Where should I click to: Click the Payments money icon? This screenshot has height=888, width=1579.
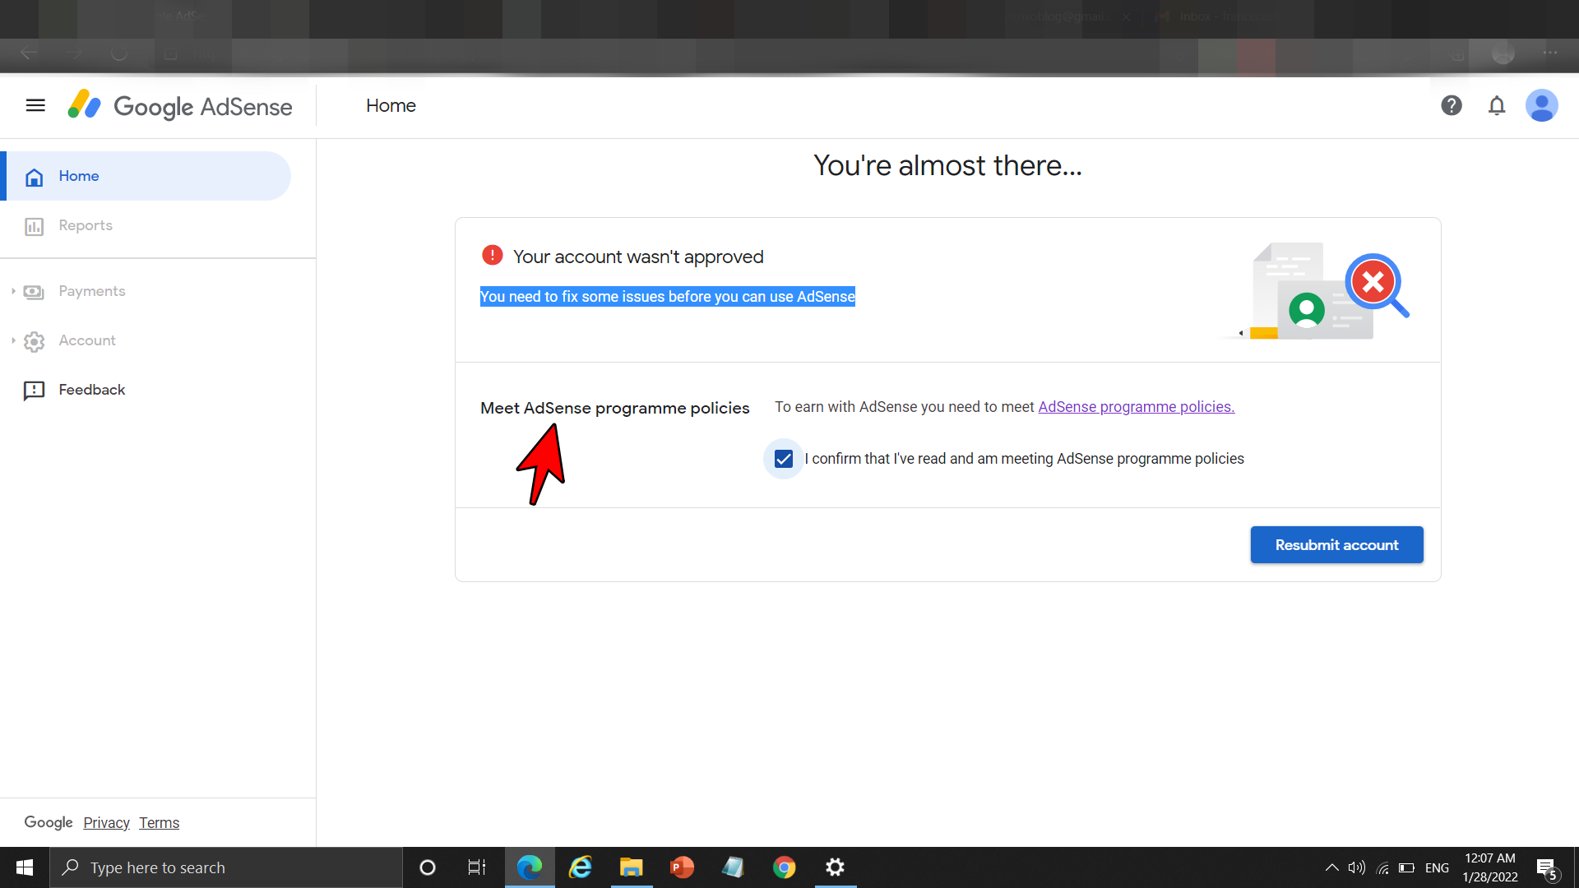pyautogui.click(x=34, y=292)
